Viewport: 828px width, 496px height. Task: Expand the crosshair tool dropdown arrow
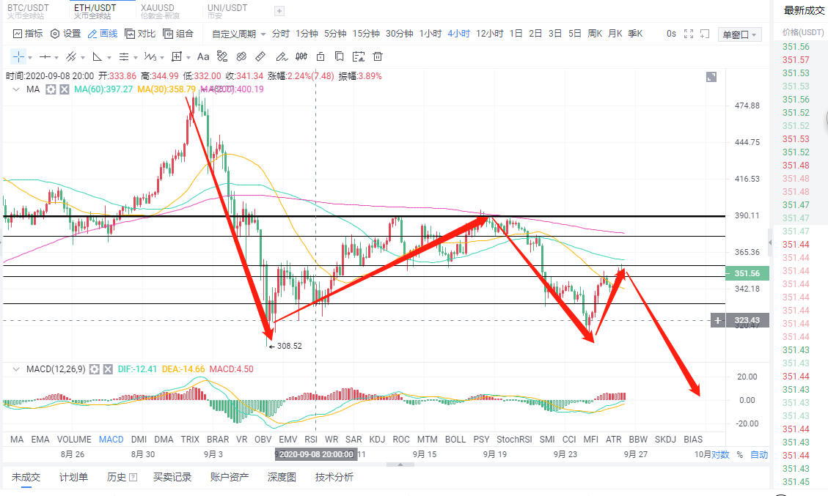coord(30,57)
